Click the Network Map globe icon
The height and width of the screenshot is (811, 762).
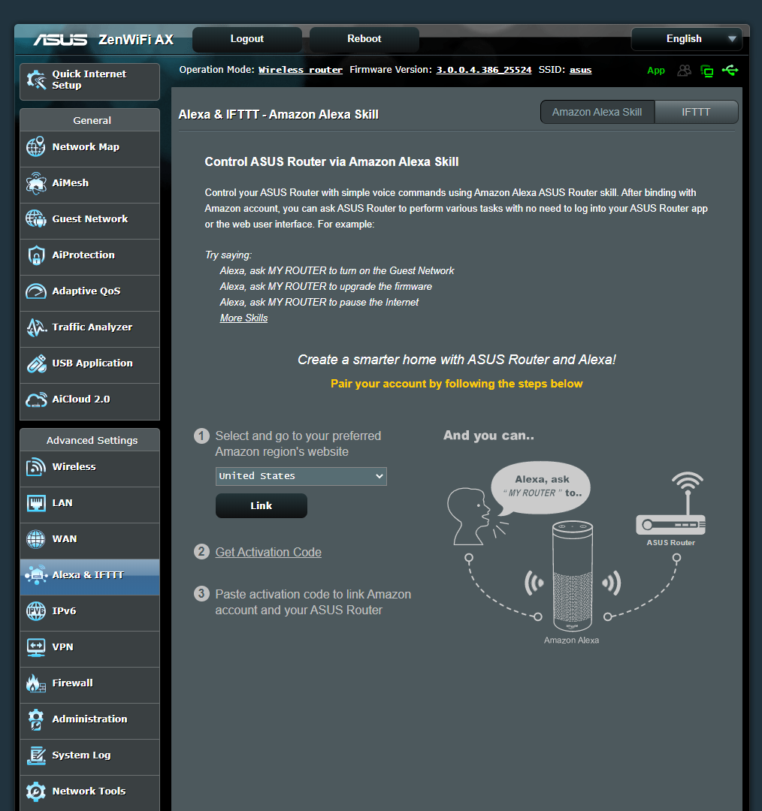pyautogui.click(x=36, y=147)
